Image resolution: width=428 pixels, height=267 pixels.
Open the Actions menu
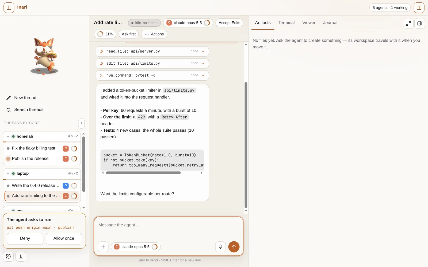(x=154, y=34)
